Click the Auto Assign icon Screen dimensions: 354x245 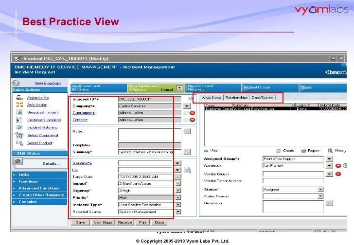19,105
